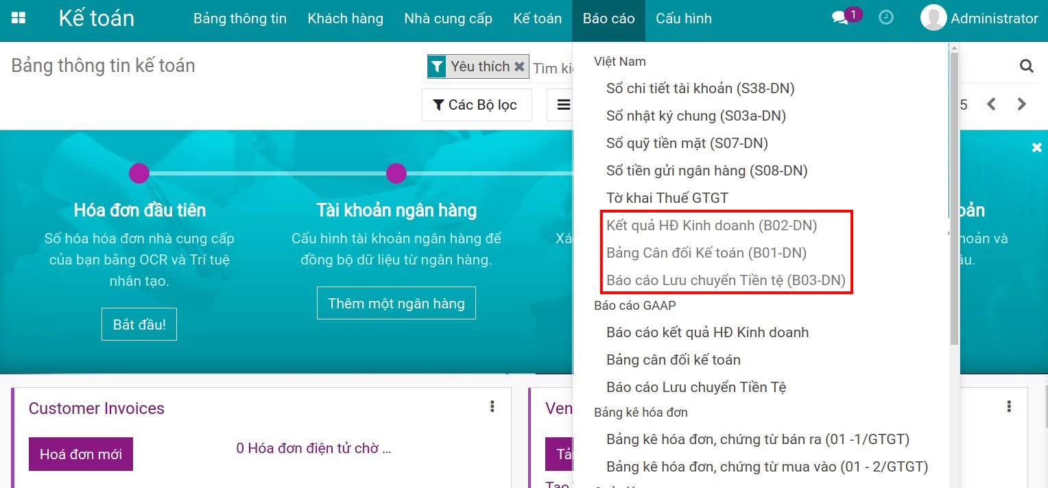Screen dimensions: 1048x488
Task: Click the Hóa đơn đầu tiên heading
Action: coord(140,210)
